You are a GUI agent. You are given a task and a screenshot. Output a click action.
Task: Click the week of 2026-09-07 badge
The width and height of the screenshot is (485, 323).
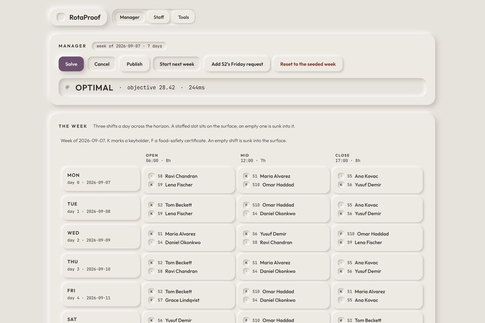point(129,46)
